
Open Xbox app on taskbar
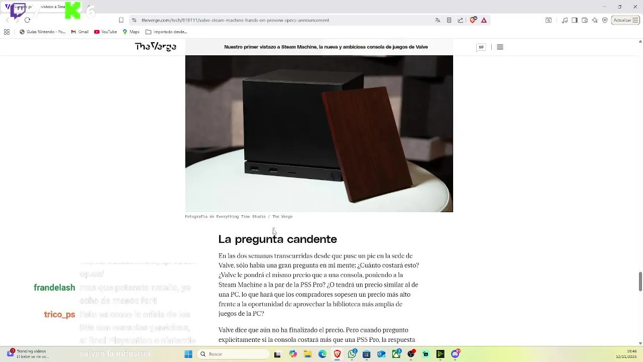click(396, 354)
